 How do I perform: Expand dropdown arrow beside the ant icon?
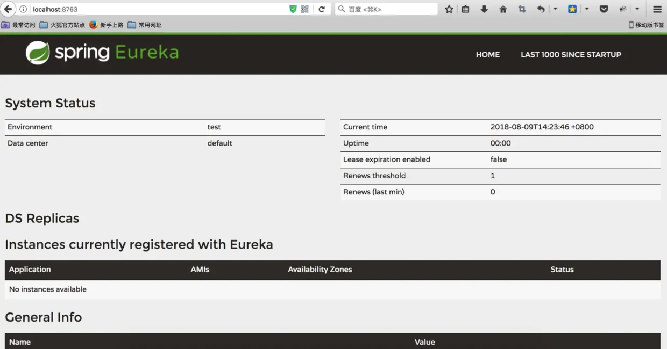(x=637, y=9)
